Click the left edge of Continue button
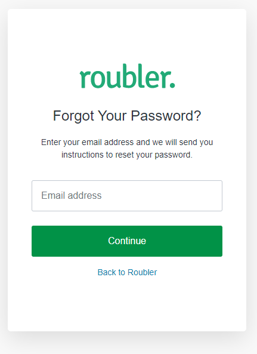Screen dimensions: 257x354 pos(36,241)
